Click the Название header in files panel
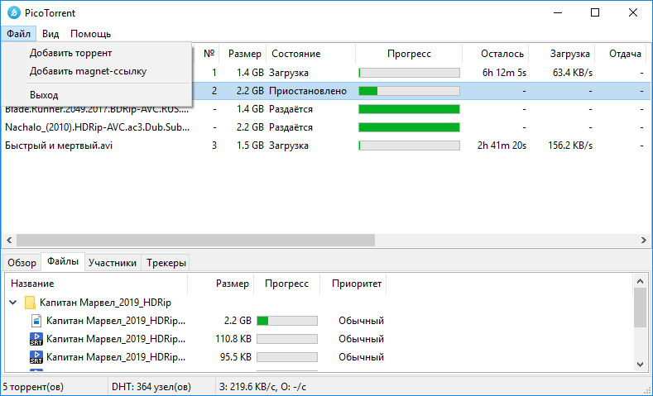Screen dimensions: 653x396 (x=96, y=284)
